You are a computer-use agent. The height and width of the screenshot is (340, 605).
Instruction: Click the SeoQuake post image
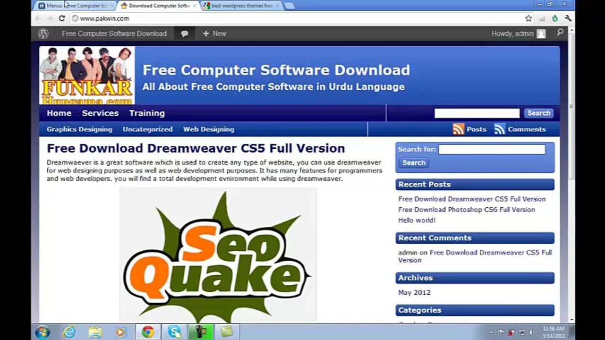[217, 255]
